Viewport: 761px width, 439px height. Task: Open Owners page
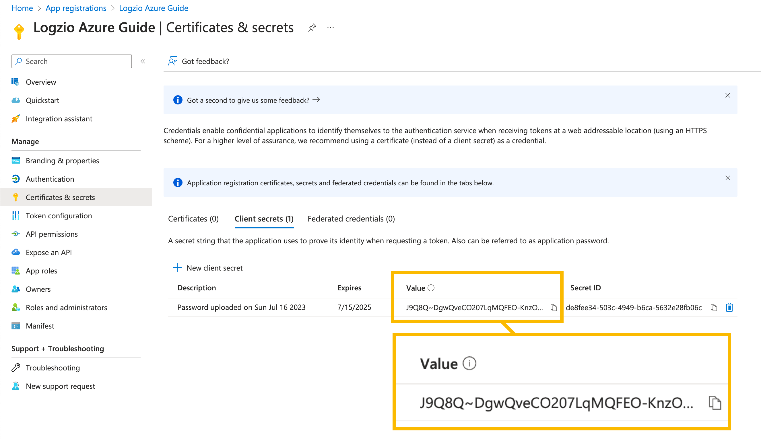pos(38,289)
